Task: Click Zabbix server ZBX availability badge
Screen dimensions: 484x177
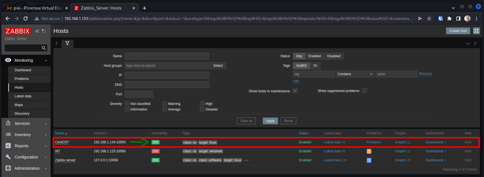Action: (x=155, y=160)
